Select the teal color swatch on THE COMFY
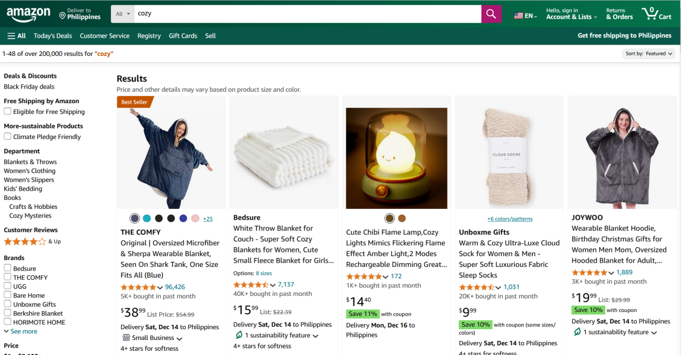 click(147, 219)
